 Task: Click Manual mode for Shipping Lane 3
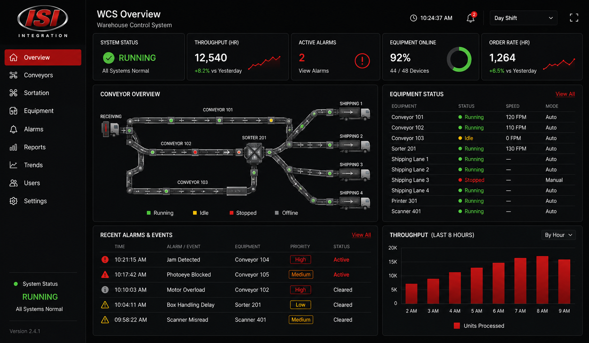[554, 180]
